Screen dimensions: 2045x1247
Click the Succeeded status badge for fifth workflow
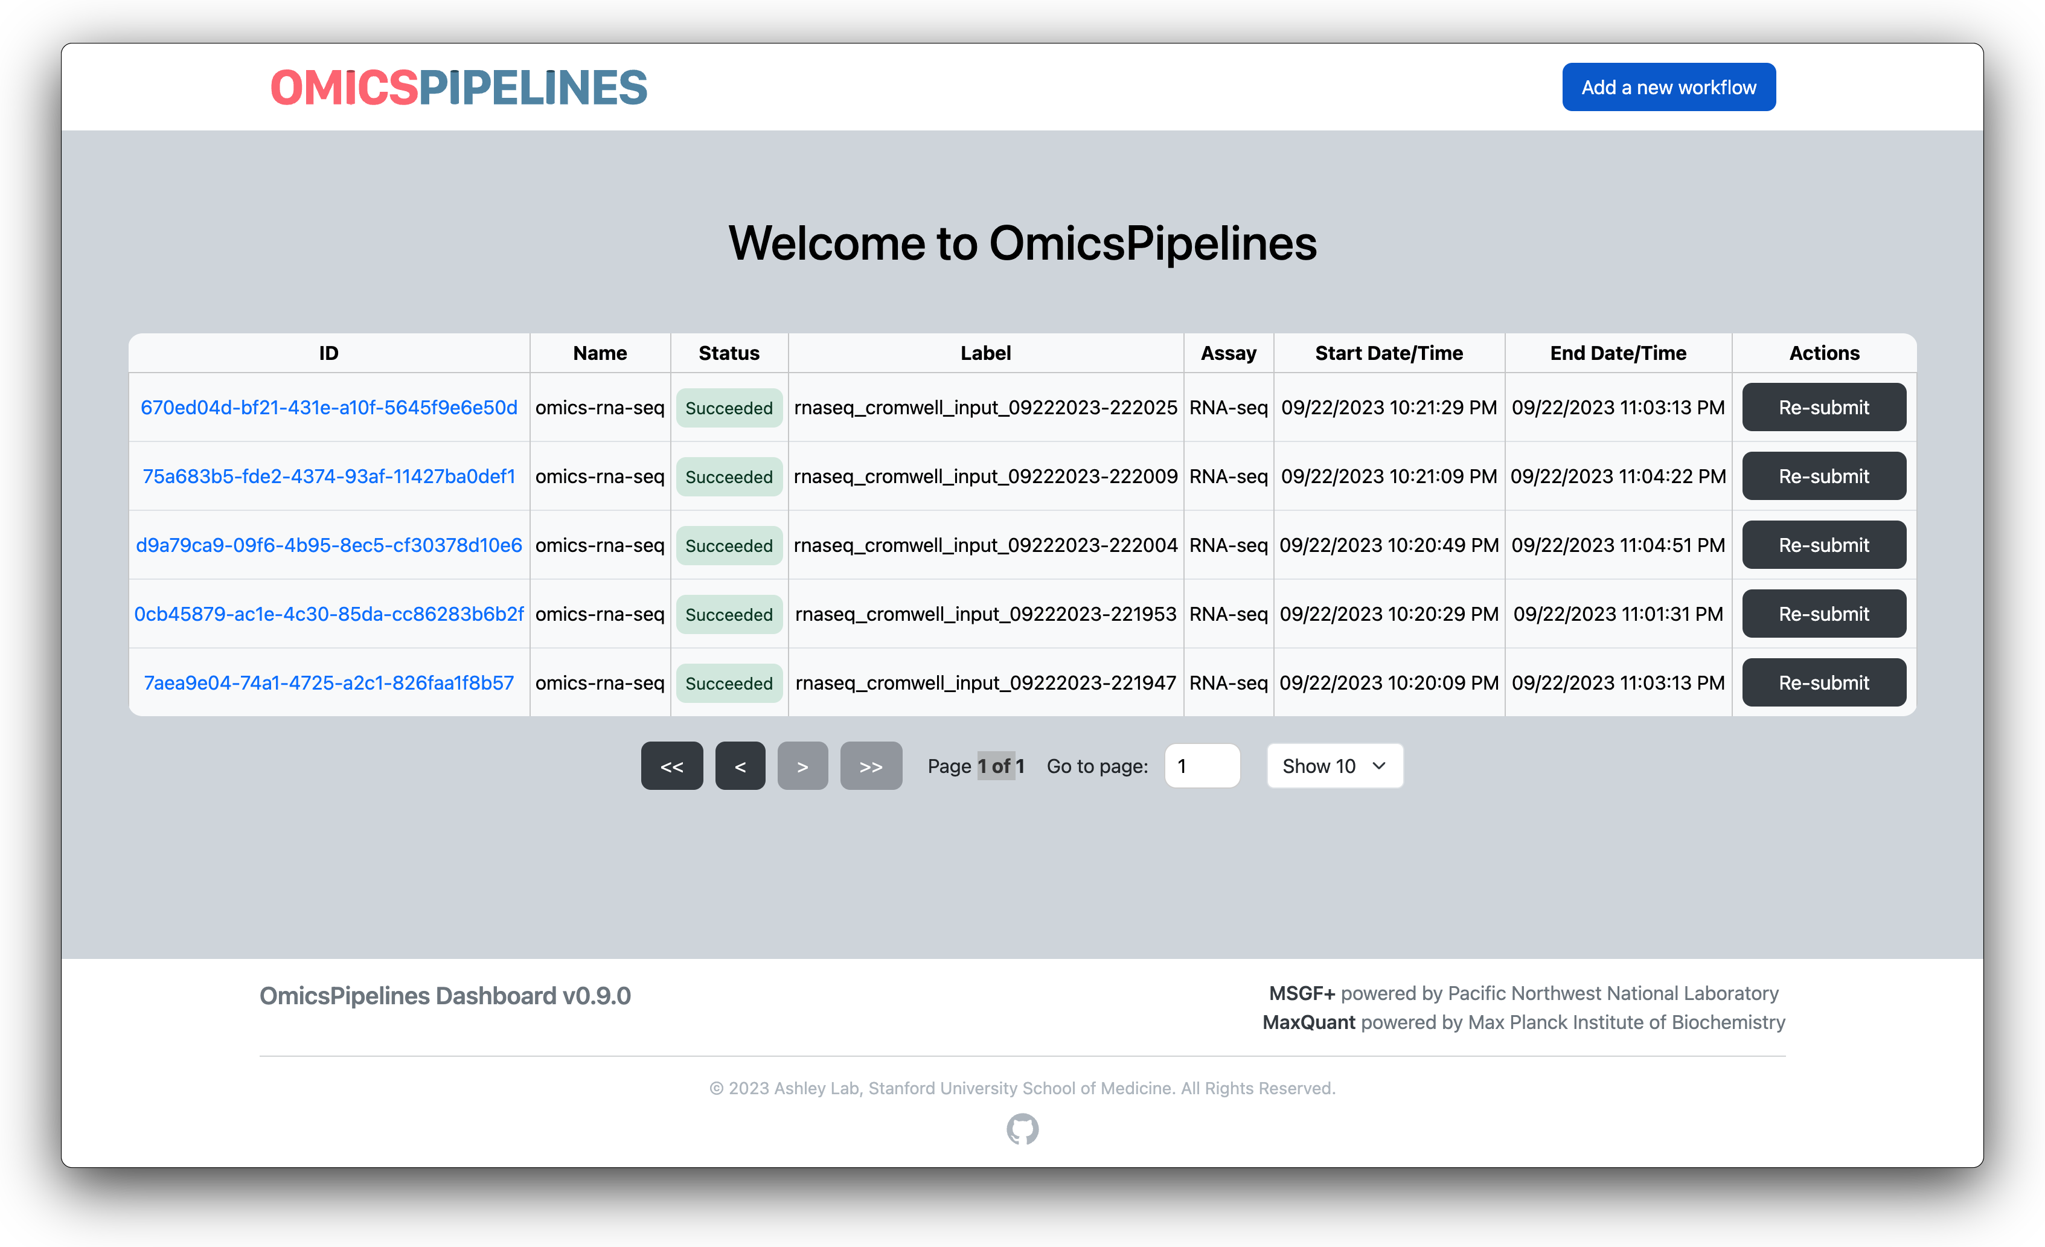coord(728,682)
